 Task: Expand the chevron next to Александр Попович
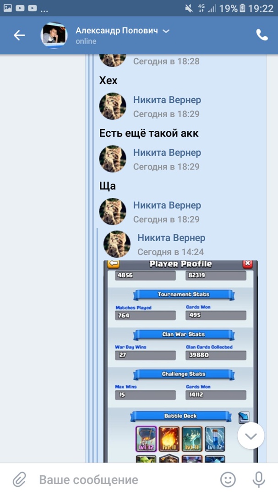(x=166, y=31)
